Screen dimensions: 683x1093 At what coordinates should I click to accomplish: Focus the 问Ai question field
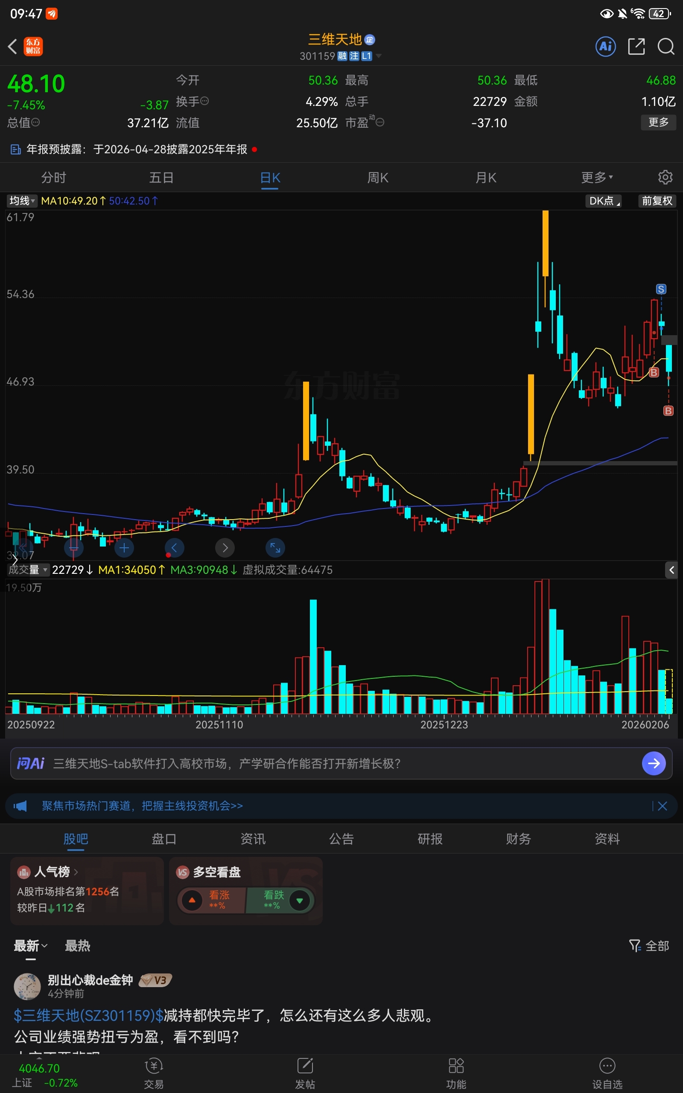point(341,763)
